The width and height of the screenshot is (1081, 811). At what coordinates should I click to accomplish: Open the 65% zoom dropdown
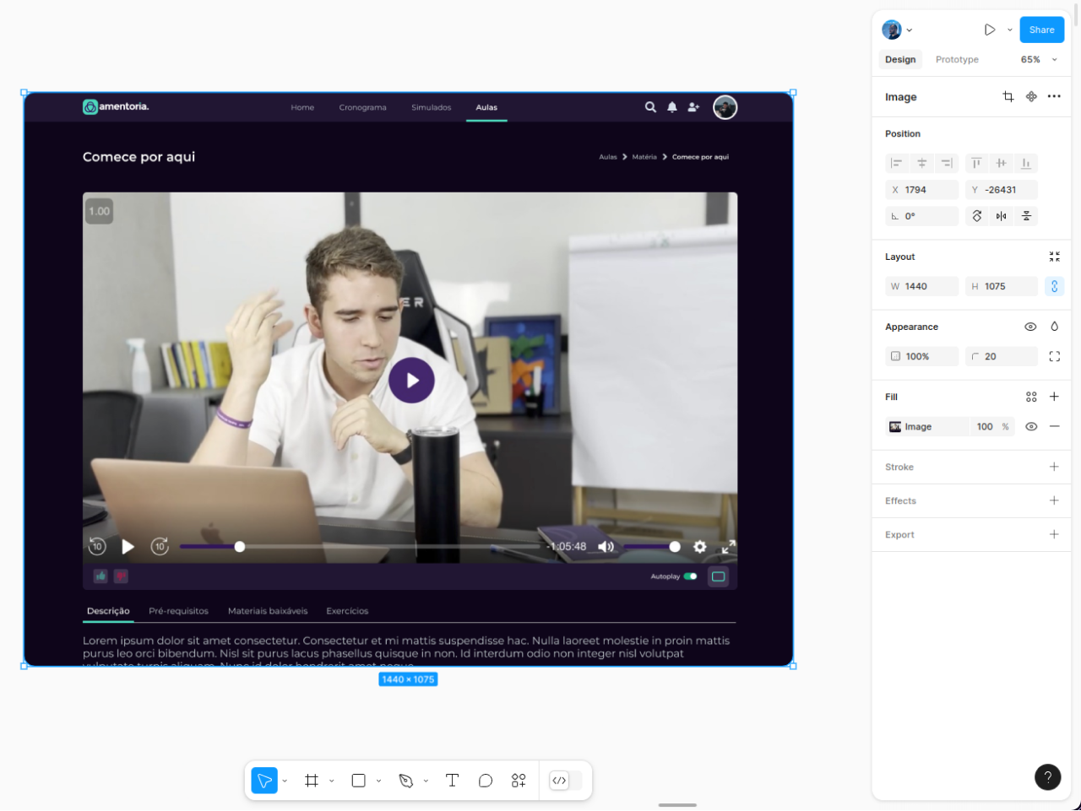click(1039, 60)
